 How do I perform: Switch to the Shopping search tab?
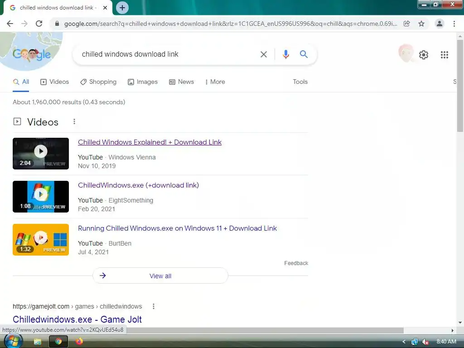click(98, 82)
